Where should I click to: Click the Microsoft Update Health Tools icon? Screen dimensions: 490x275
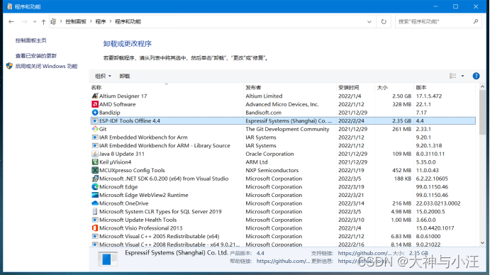point(95,220)
